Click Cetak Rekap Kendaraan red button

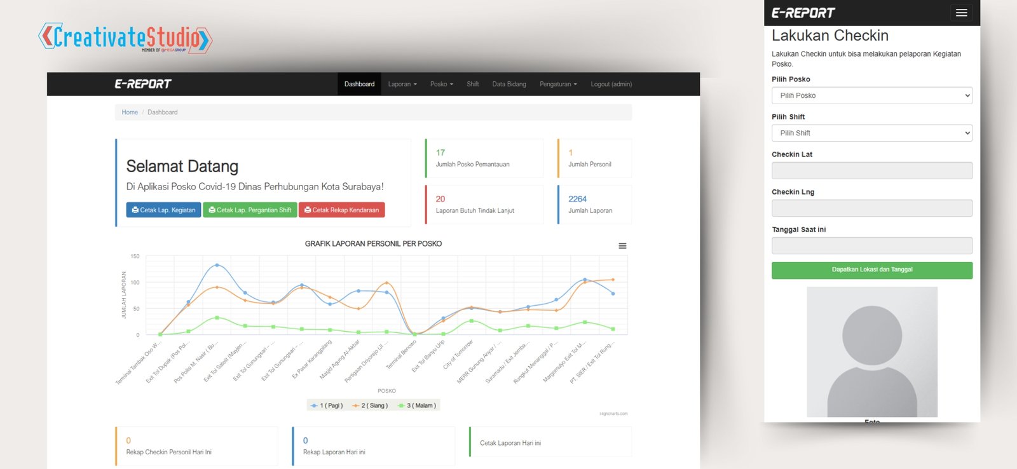(x=341, y=210)
